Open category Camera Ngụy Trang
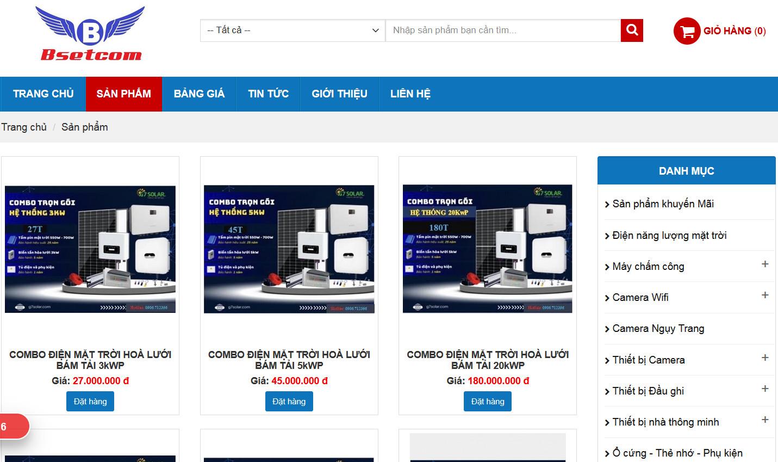 658,328
